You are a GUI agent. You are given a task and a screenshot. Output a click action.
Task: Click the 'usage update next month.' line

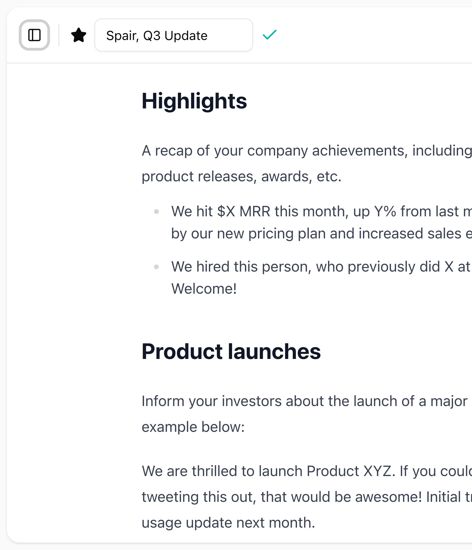228,523
